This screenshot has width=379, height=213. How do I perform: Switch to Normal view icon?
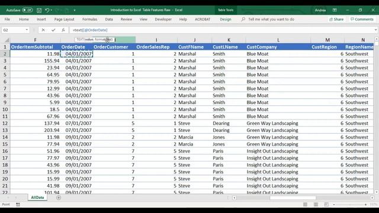306,205
